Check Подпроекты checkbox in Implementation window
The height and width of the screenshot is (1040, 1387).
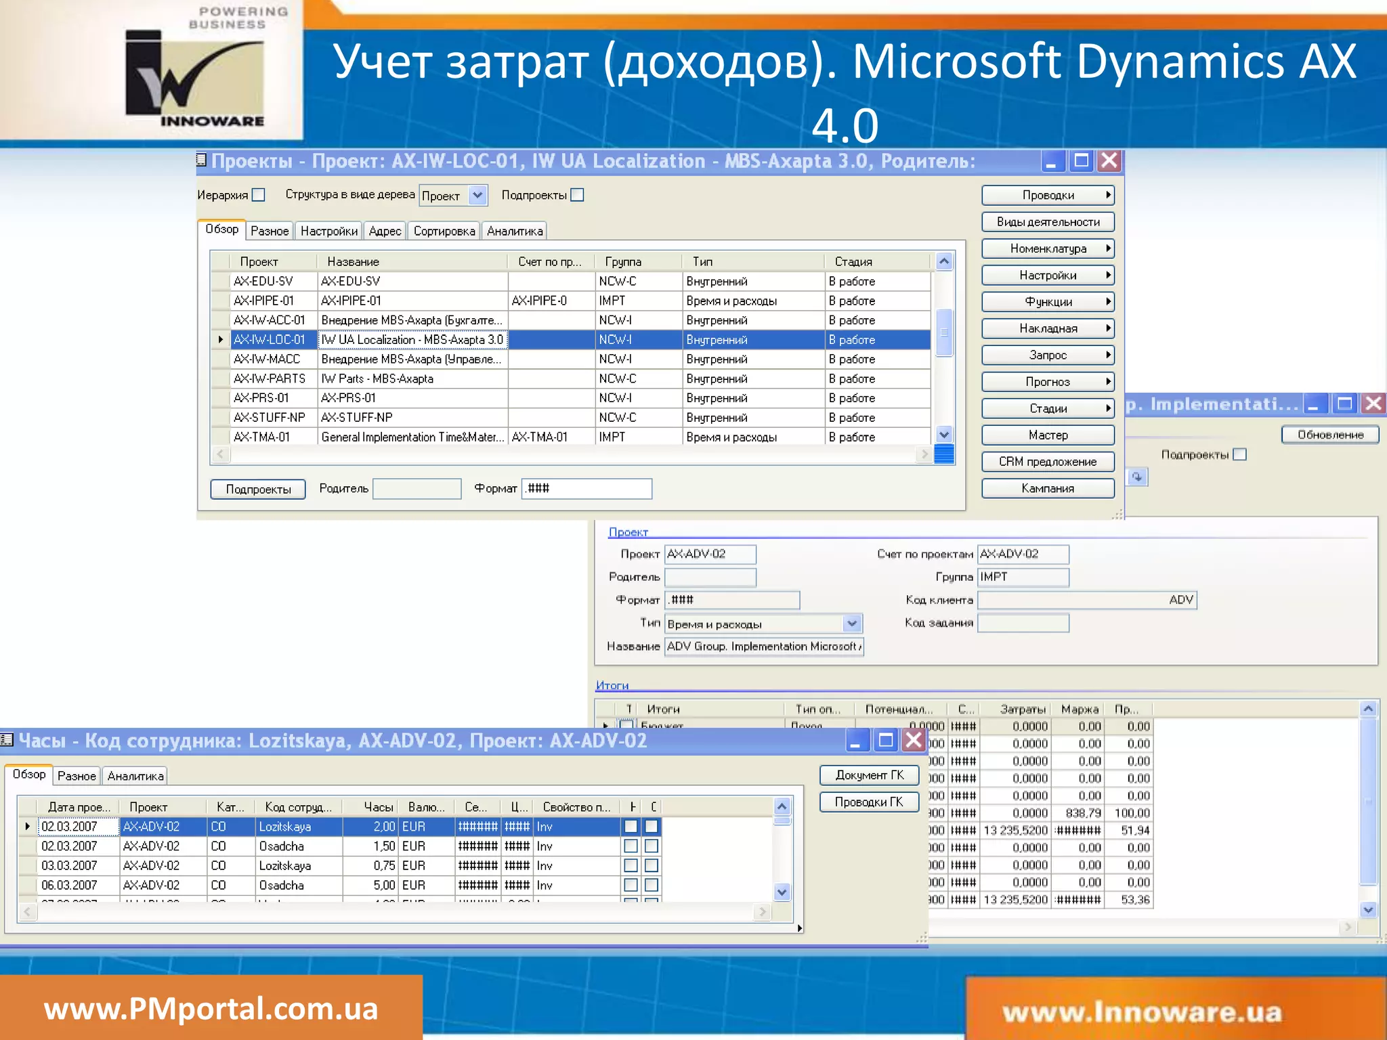pyautogui.click(x=1239, y=454)
